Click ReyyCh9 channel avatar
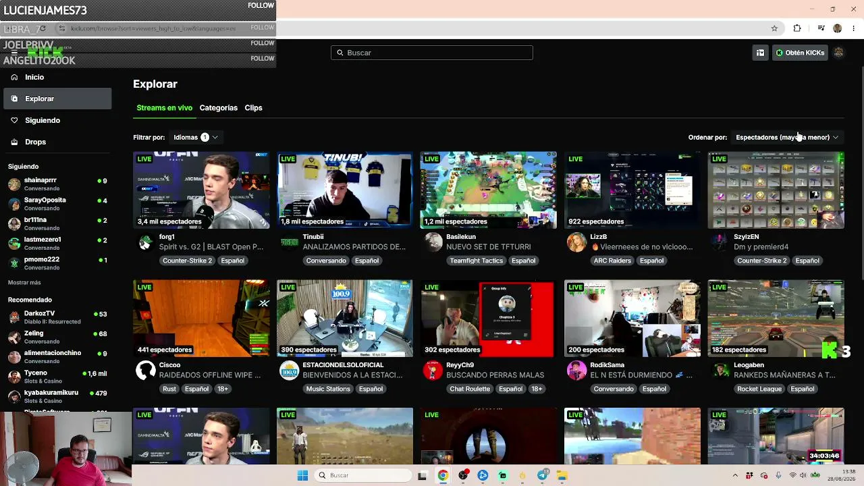The height and width of the screenshot is (486, 864). (433, 371)
